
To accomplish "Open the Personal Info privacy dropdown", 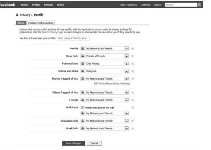I will (107, 63).
